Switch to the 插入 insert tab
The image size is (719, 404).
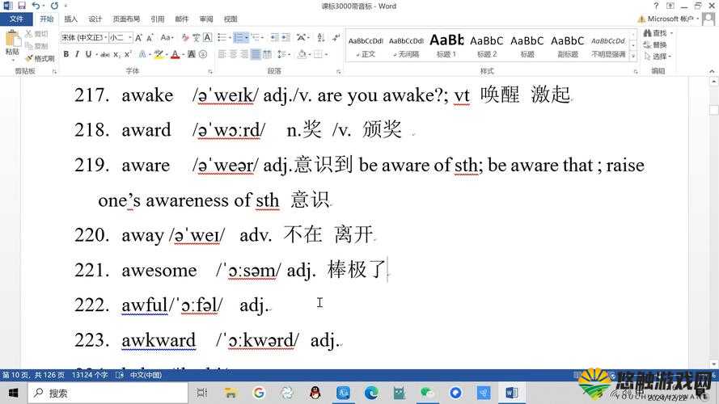[70, 19]
